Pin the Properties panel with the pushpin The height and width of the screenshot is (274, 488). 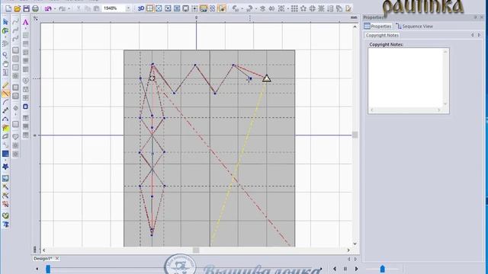pos(475,18)
